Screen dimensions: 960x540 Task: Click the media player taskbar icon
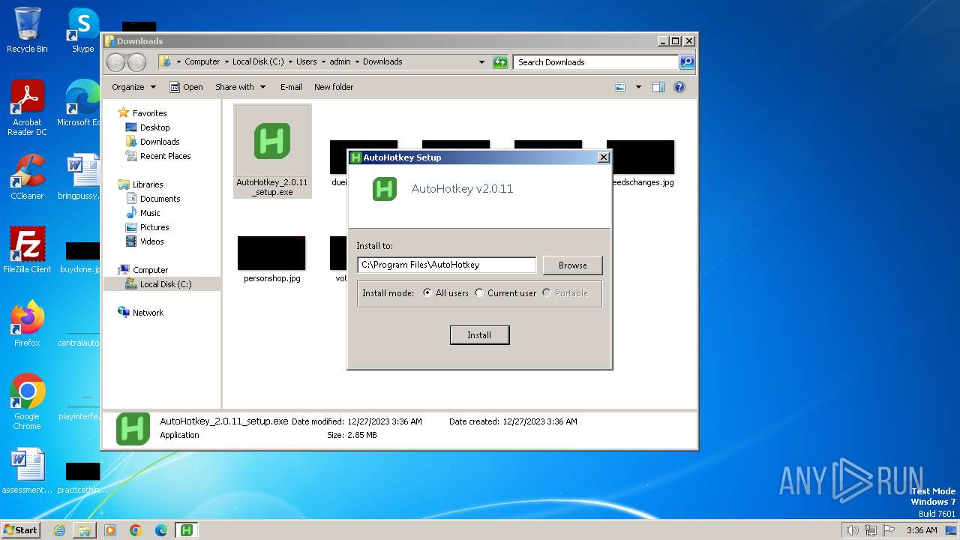pos(110,530)
